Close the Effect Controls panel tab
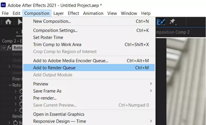This screenshot has height=125, width=206. pos(17,32)
